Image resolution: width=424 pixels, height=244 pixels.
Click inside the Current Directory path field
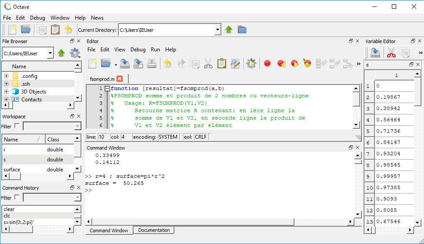(x=167, y=30)
